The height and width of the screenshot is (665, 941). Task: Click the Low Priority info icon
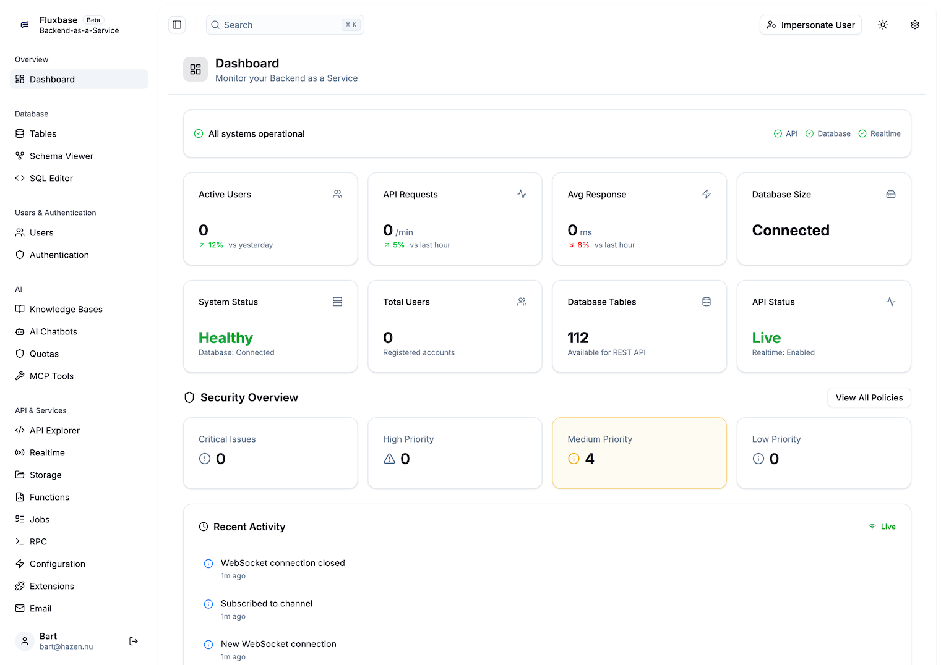point(758,459)
